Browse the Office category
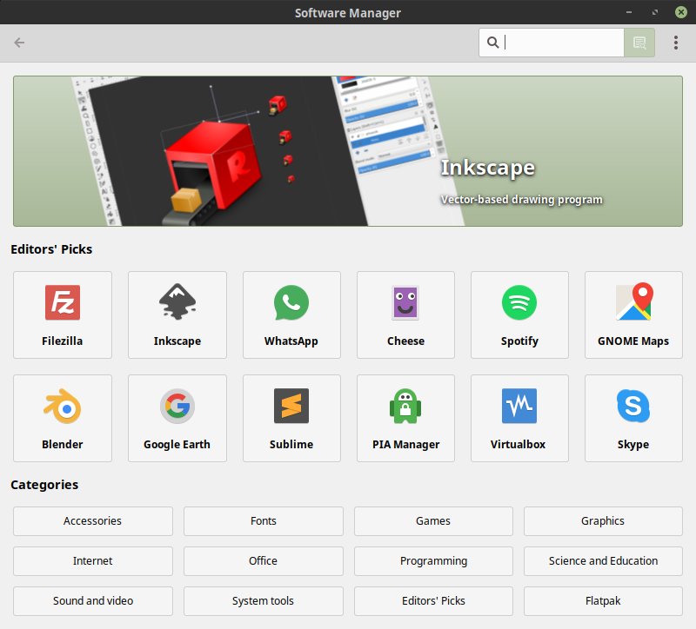The image size is (696, 629). click(264, 561)
